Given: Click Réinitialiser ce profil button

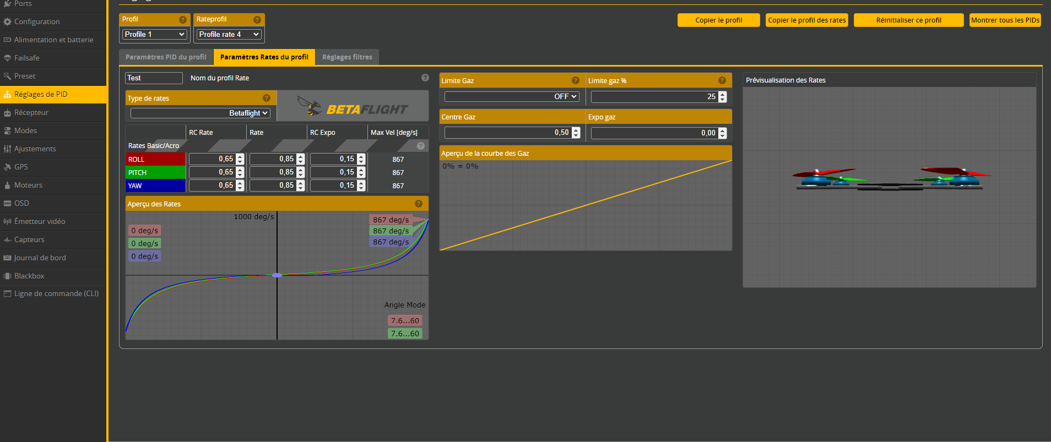Looking at the screenshot, I should [x=908, y=20].
